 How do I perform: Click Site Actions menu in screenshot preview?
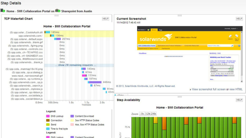tap(142, 30)
